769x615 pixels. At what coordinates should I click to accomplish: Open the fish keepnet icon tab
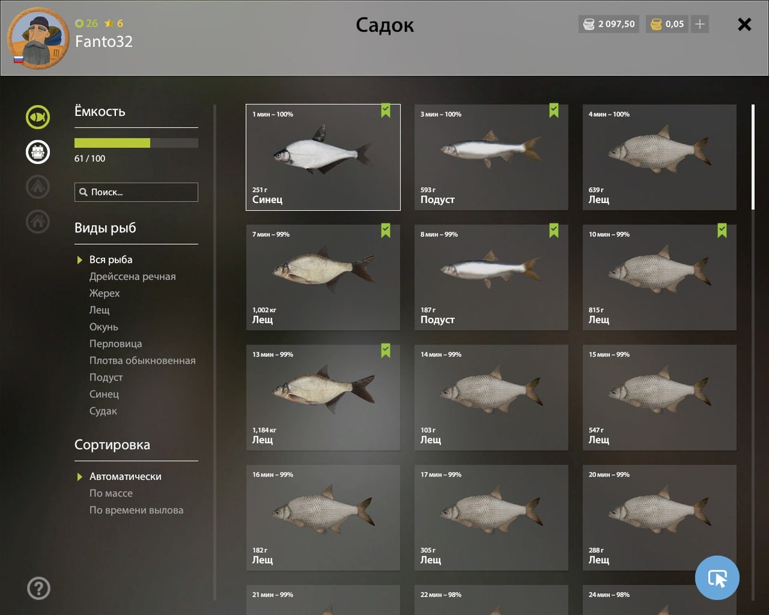pos(38,117)
